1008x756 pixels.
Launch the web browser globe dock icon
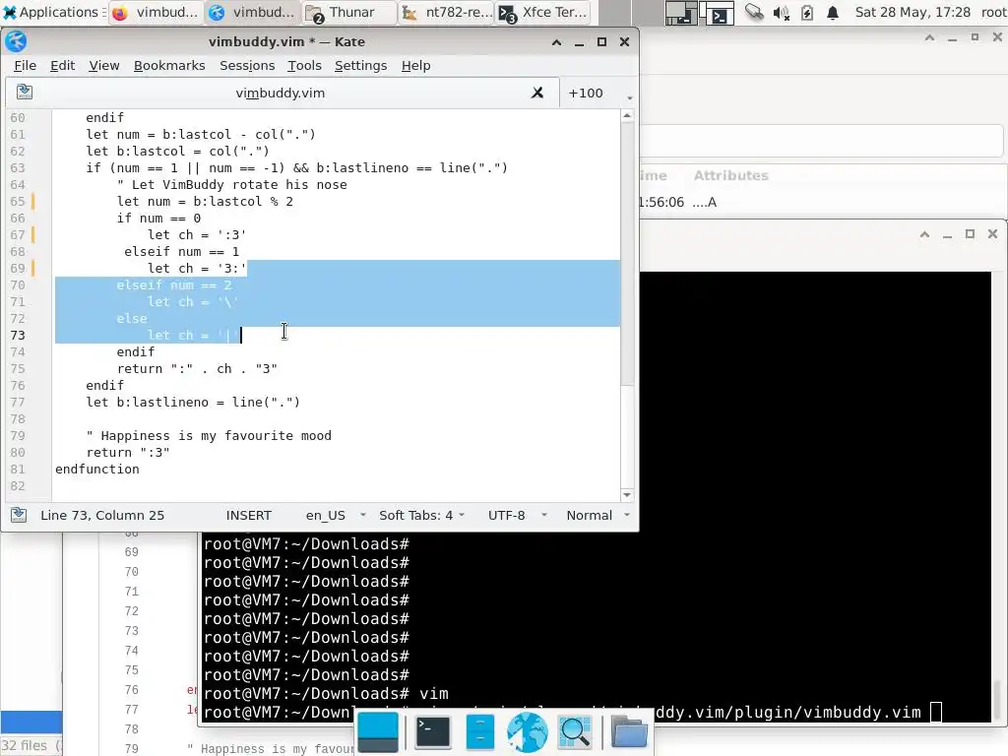click(x=528, y=732)
